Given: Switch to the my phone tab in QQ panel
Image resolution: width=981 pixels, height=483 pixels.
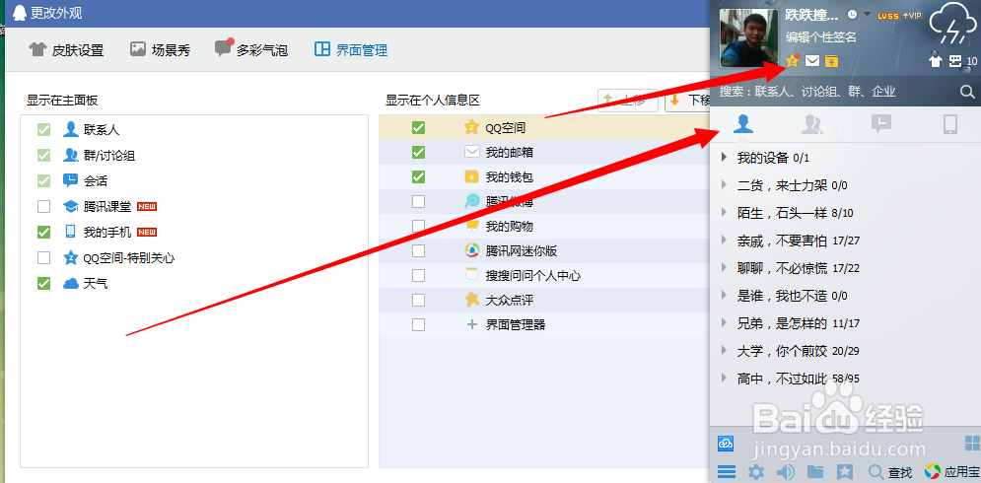Looking at the screenshot, I should point(949,124).
